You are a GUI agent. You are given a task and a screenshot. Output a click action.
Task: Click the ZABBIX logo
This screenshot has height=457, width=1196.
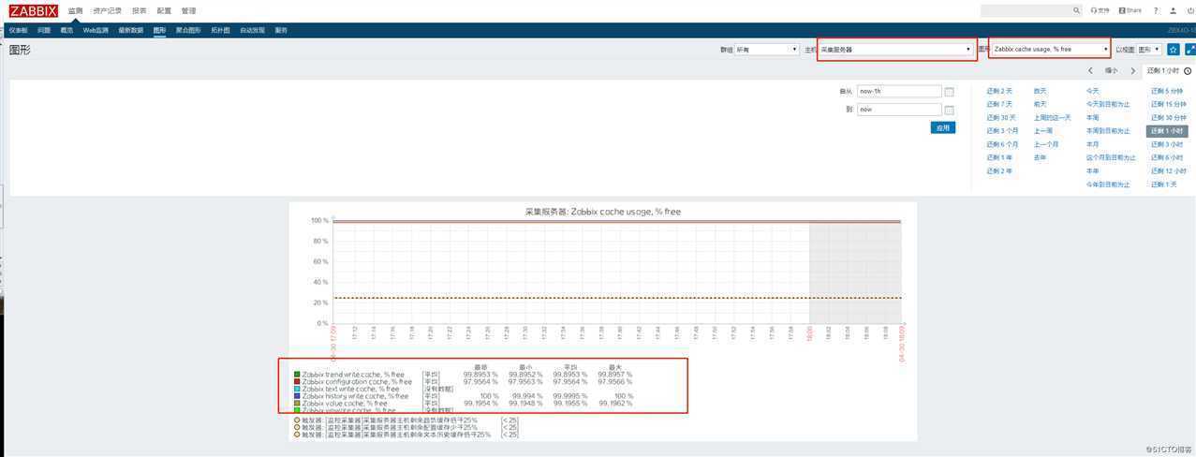(34, 11)
